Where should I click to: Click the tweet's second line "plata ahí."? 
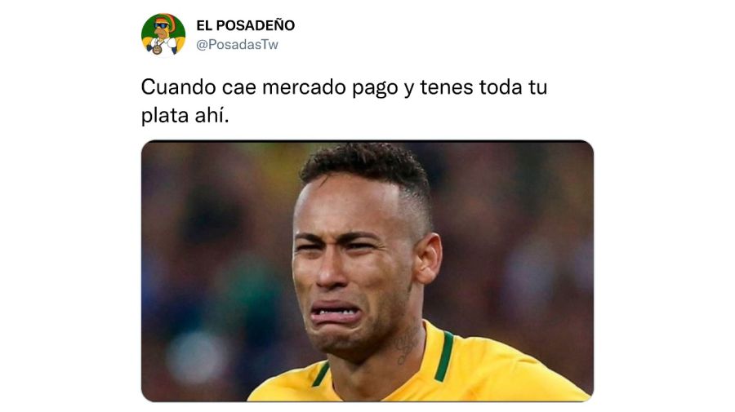coord(185,115)
